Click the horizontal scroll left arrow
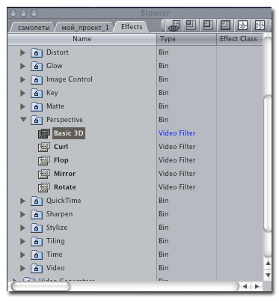Screen dimensions: 279x301 (x=245, y=286)
